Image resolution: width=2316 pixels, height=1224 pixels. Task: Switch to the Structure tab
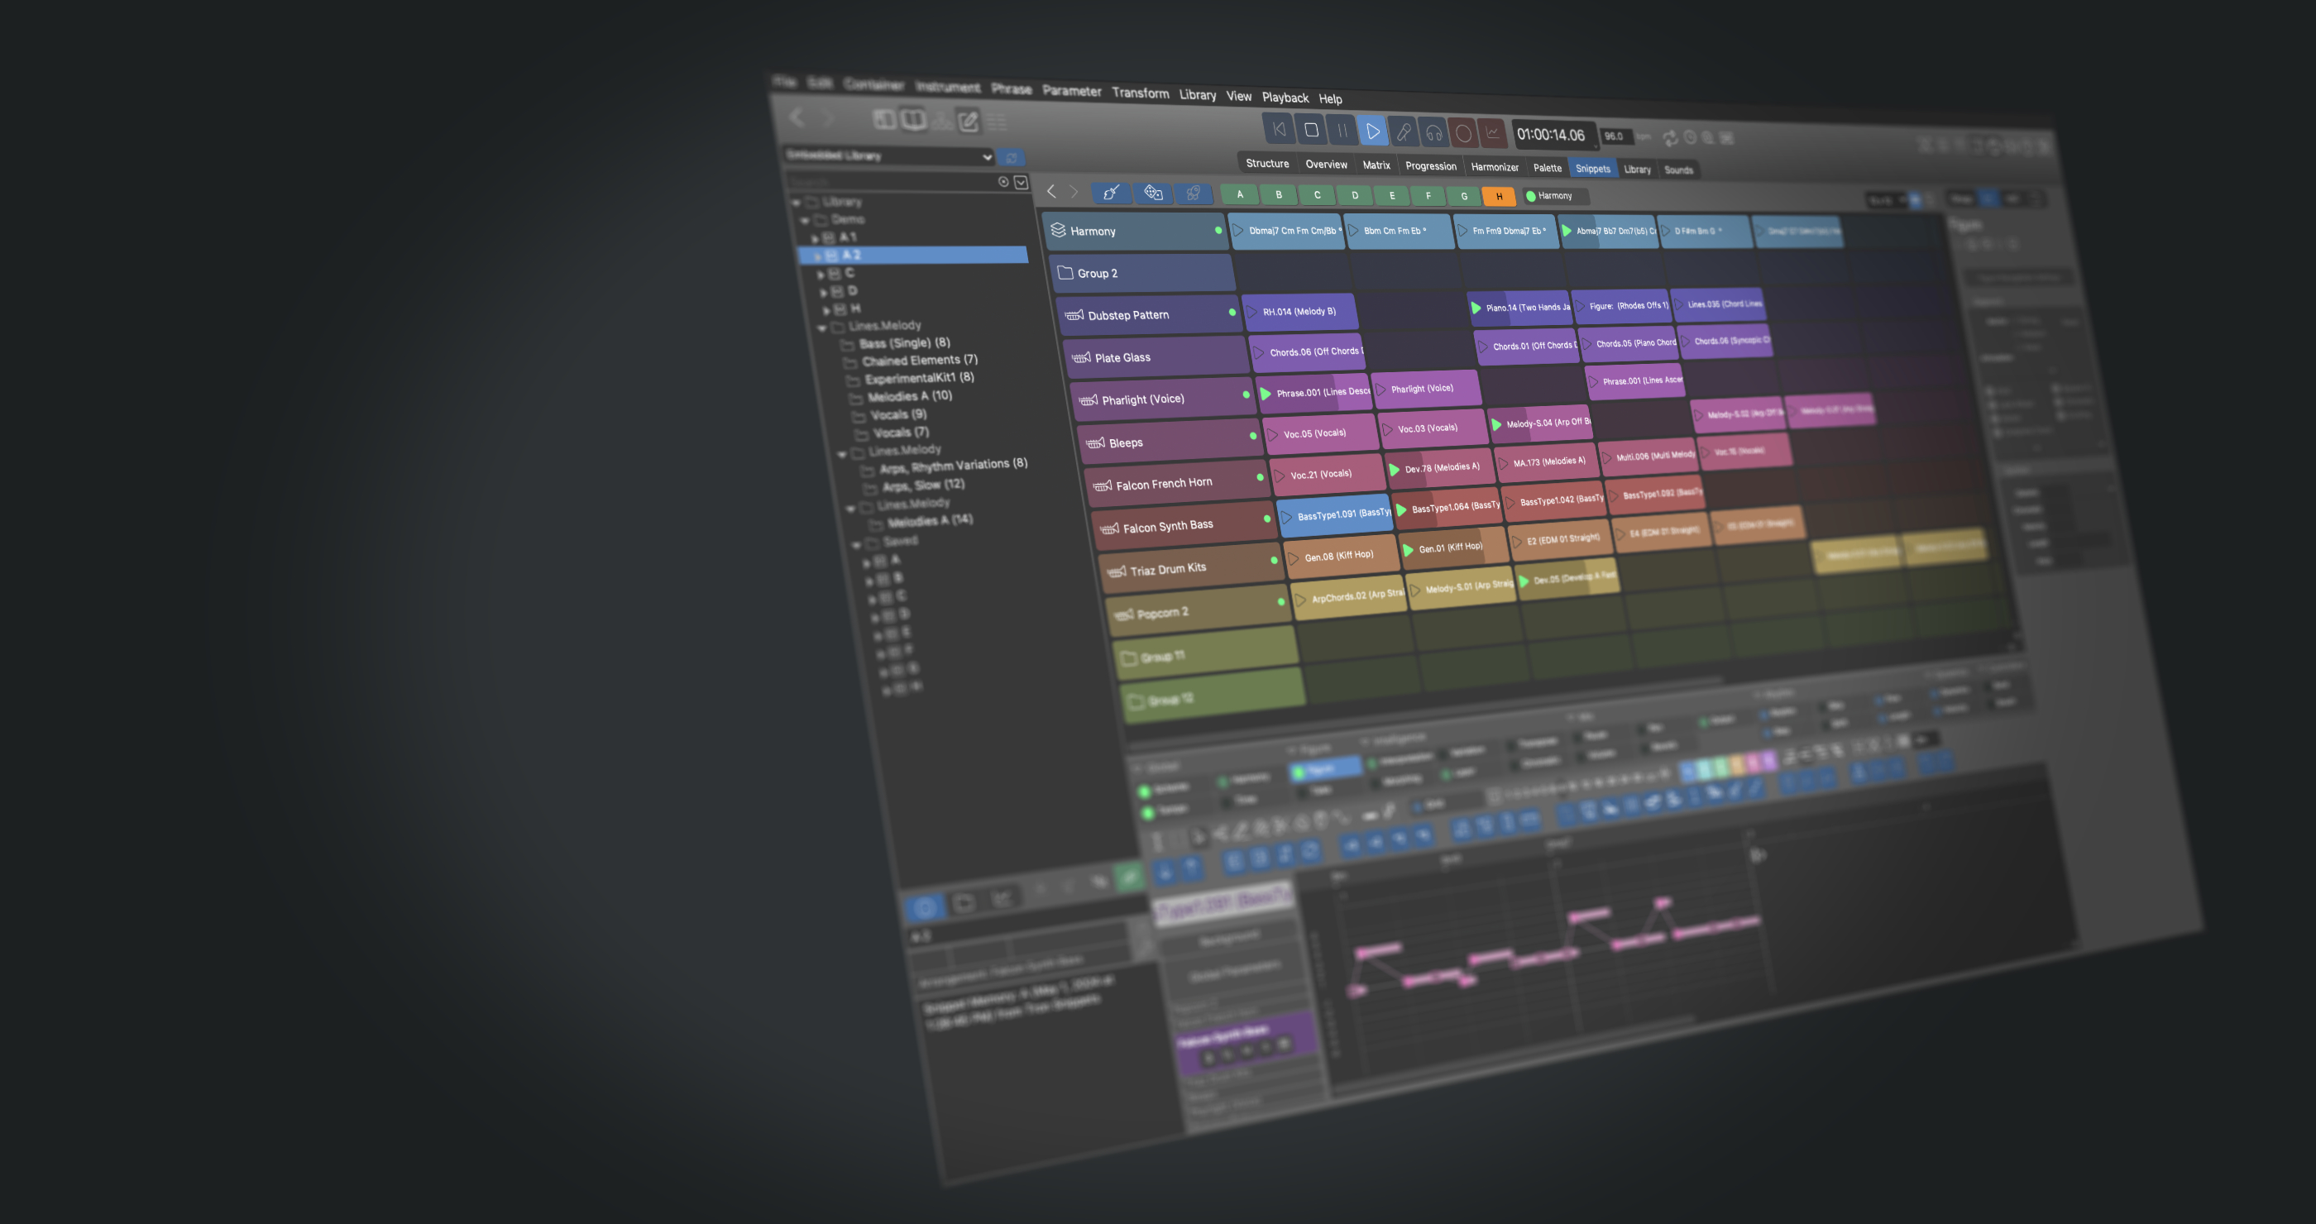tap(1267, 164)
